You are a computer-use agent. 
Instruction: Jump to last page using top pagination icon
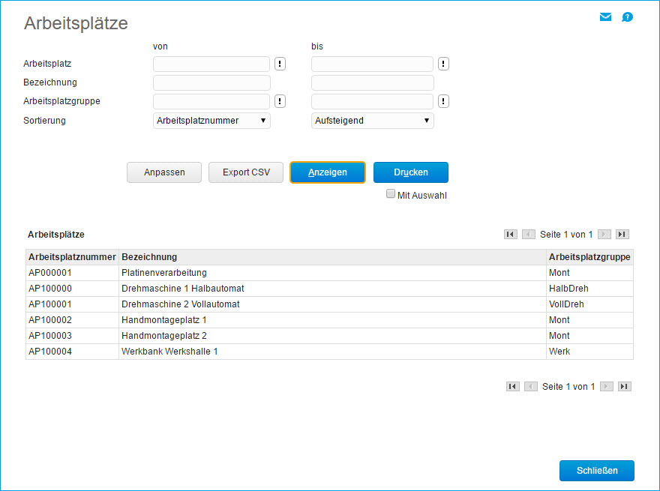tap(622, 234)
